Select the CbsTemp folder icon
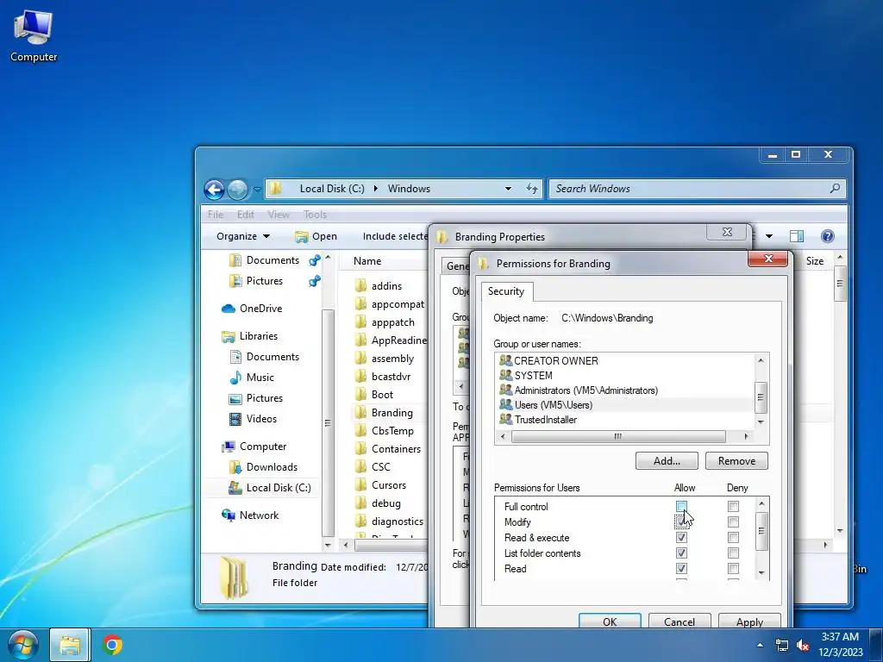Viewport: 883px width, 662px height. click(361, 431)
